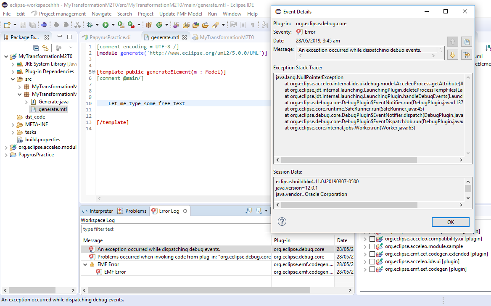Check org.eclipse.acceleo.ide.ui plugin checkbox
The width and height of the screenshot is (491, 306).
click(x=372, y=261)
